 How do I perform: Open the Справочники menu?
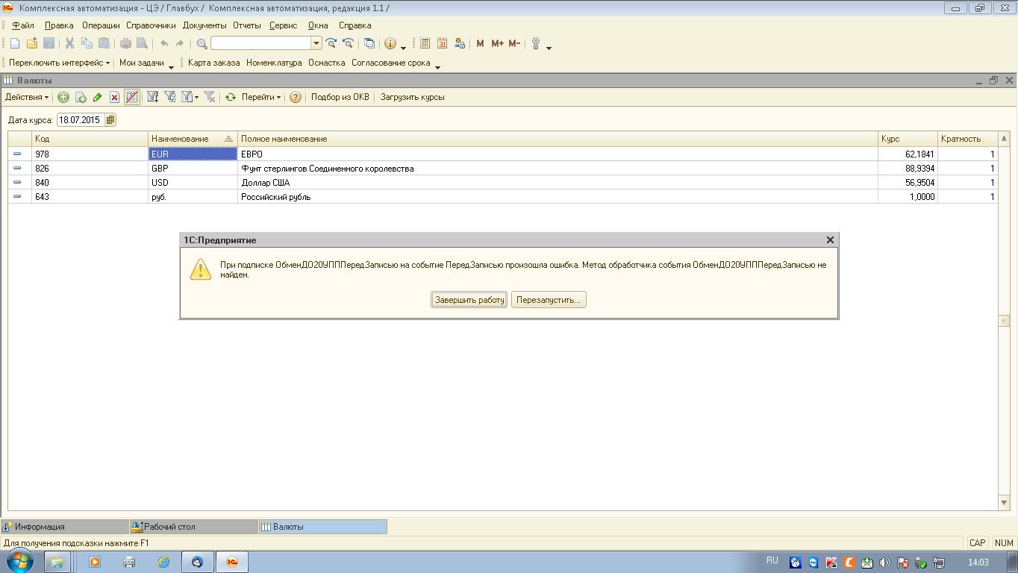pyautogui.click(x=151, y=25)
